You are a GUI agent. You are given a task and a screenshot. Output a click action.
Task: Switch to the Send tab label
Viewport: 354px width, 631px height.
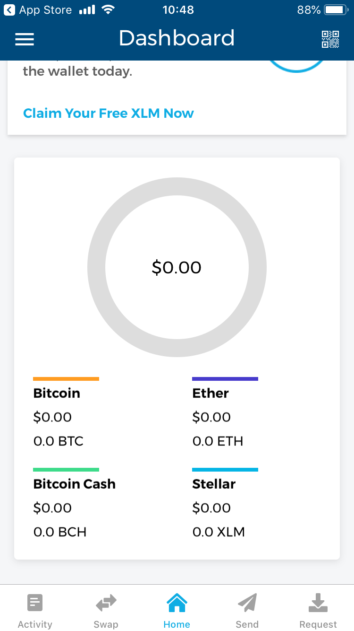click(x=247, y=624)
